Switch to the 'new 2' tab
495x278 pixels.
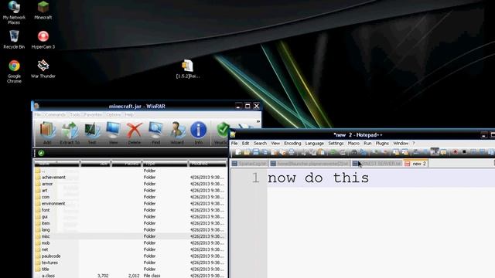(416, 164)
